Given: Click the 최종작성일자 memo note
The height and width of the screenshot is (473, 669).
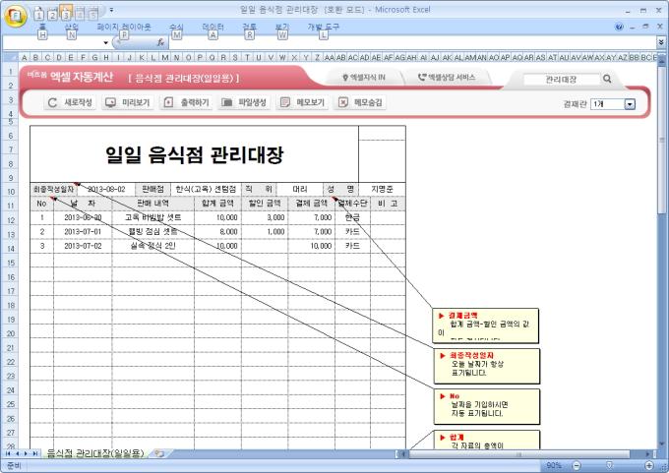Looking at the screenshot, I should pos(486,366).
